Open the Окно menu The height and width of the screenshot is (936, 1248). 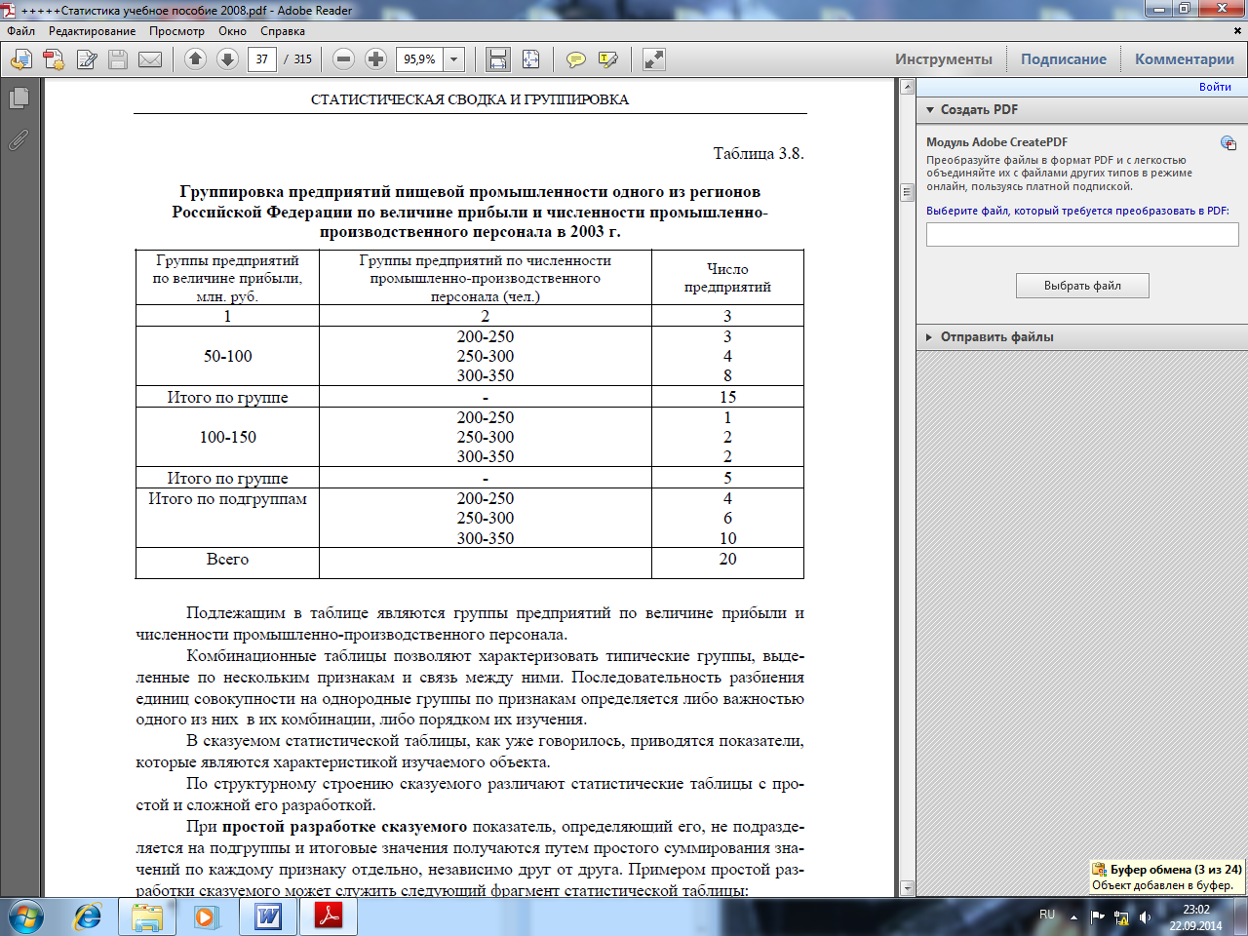pos(232,31)
